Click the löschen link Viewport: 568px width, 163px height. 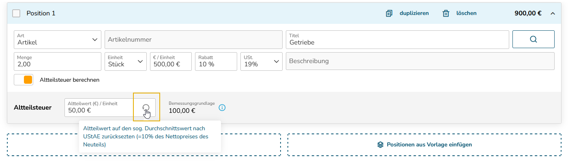coord(466,13)
